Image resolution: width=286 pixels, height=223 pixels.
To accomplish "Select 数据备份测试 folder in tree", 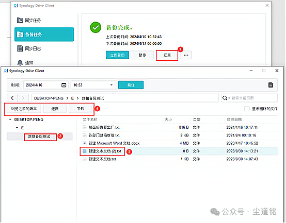I will point(39,136).
